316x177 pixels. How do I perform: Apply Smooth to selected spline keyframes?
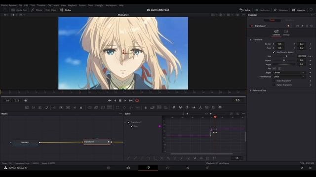coord(129,158)
